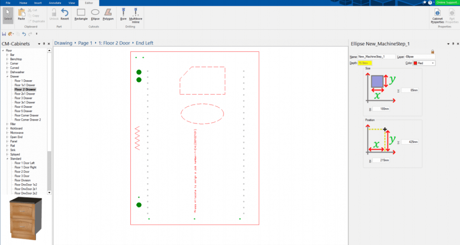Click the Position Y field showing 425mm

[x=410, y=142]
